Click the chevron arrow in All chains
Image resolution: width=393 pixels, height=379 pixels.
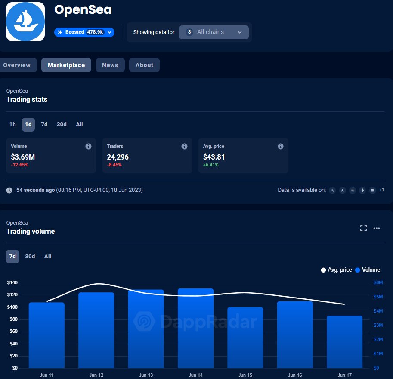pos(240,32)
